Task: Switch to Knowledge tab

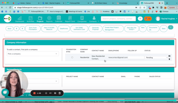Action: 127,3
